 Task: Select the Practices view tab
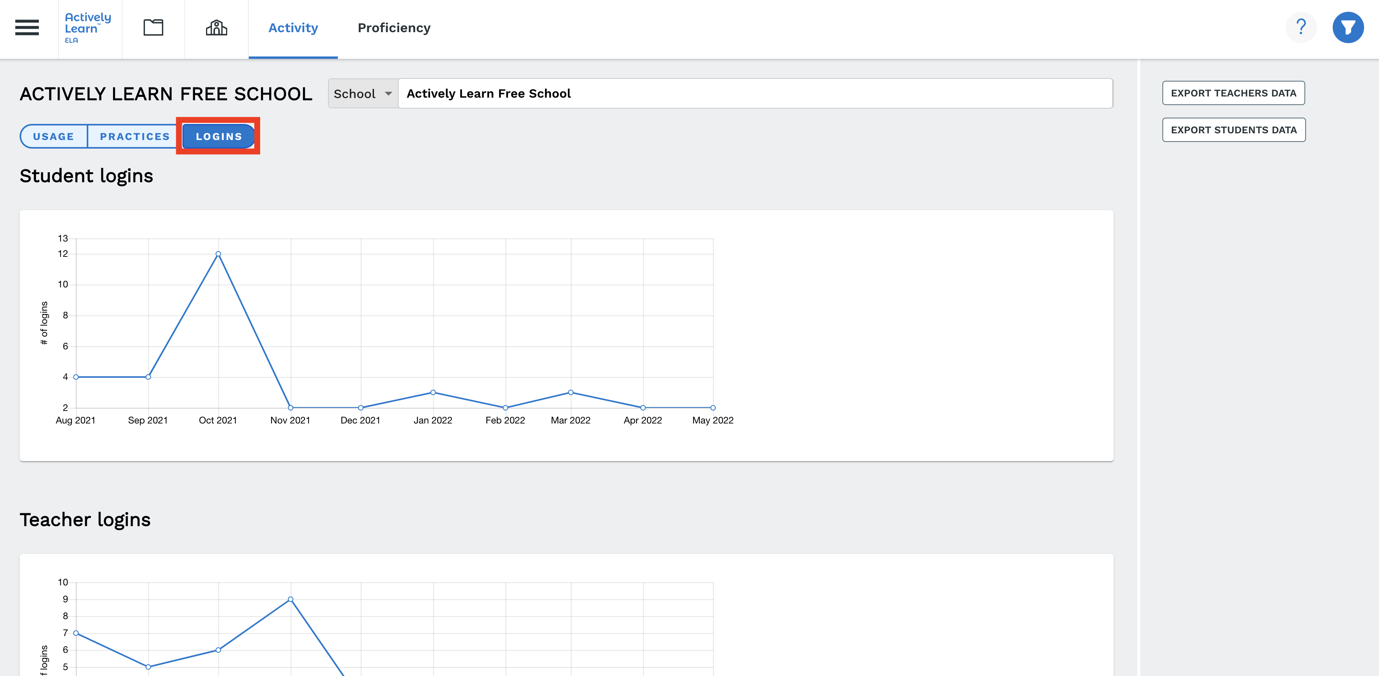(x=134, y=136)
